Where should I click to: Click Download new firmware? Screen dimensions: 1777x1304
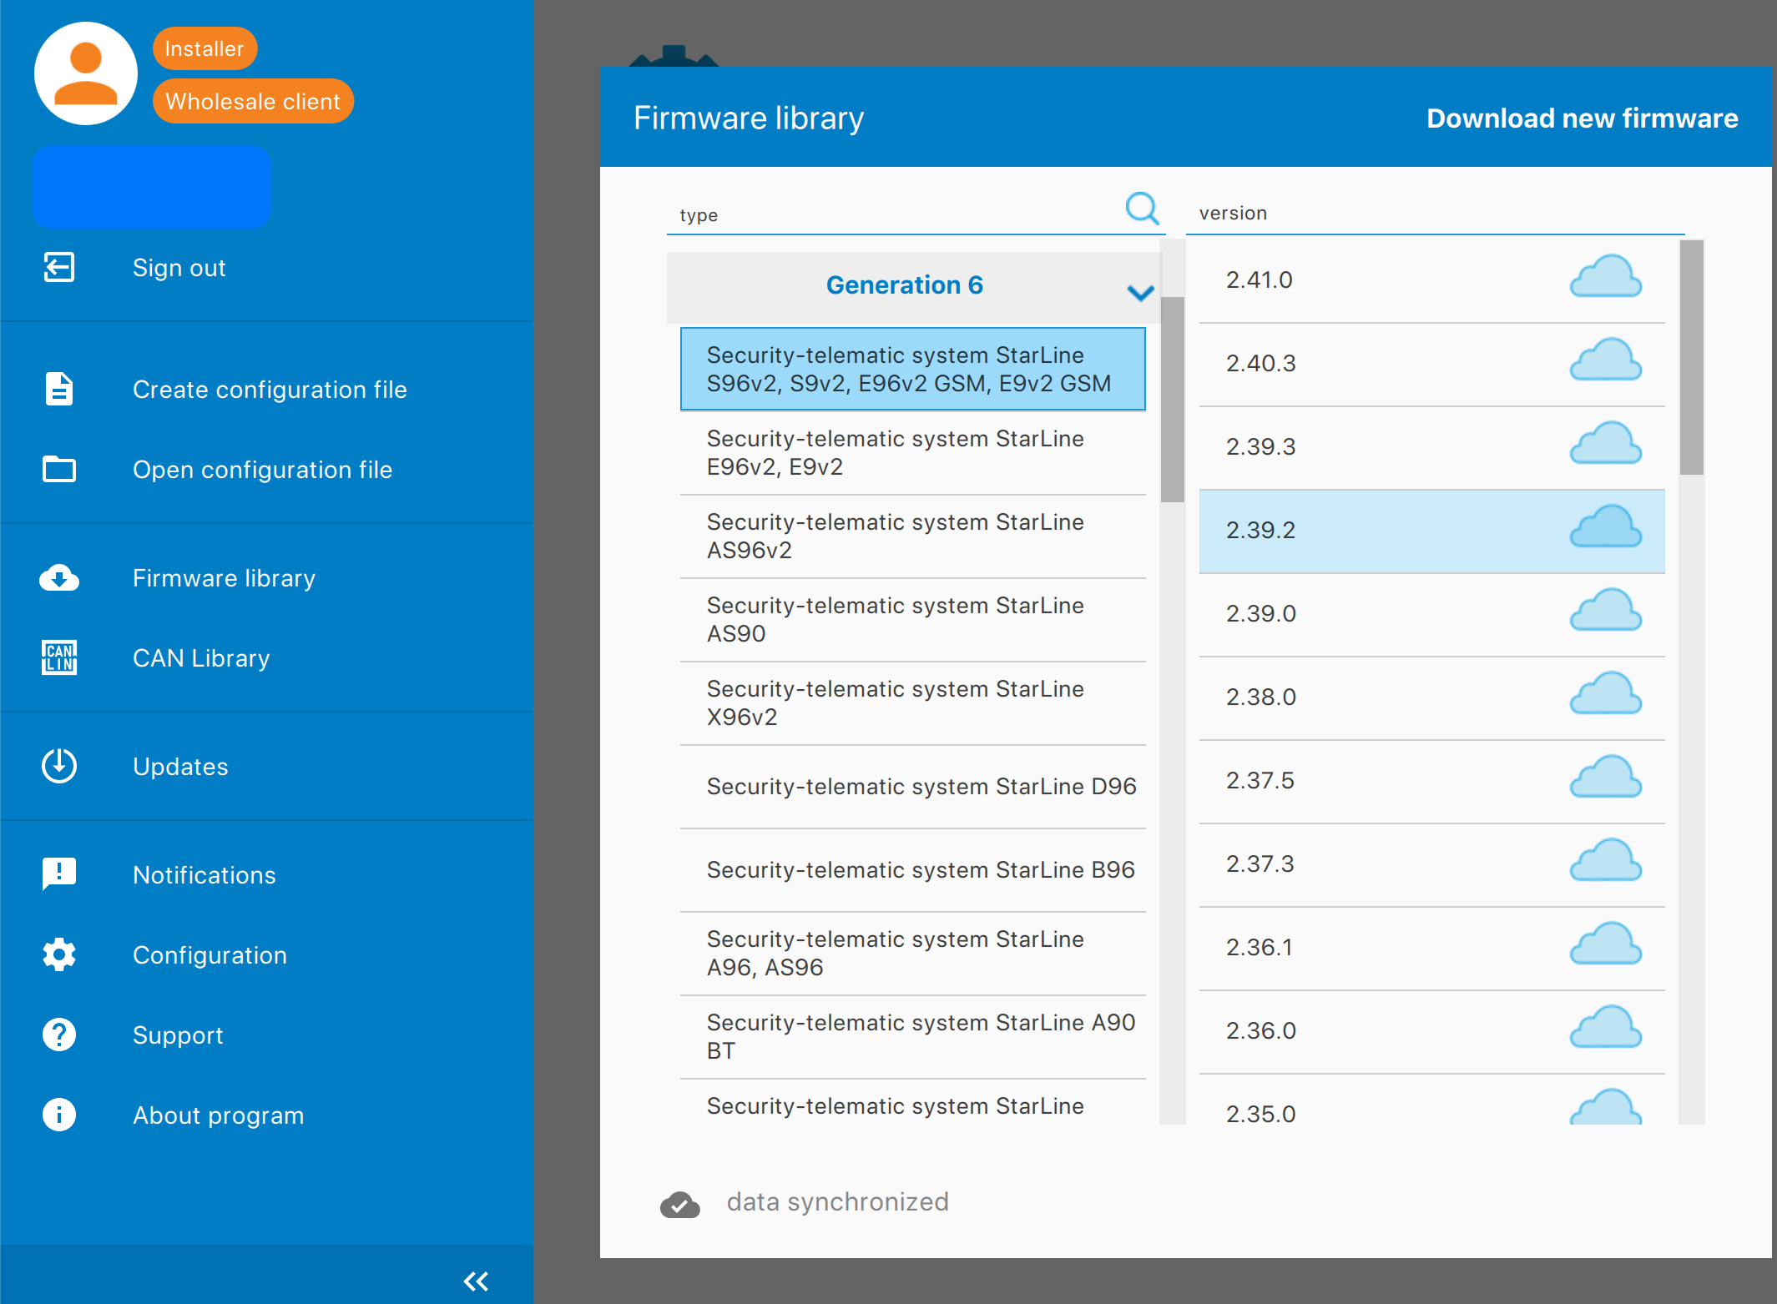tap(1582, 118)
